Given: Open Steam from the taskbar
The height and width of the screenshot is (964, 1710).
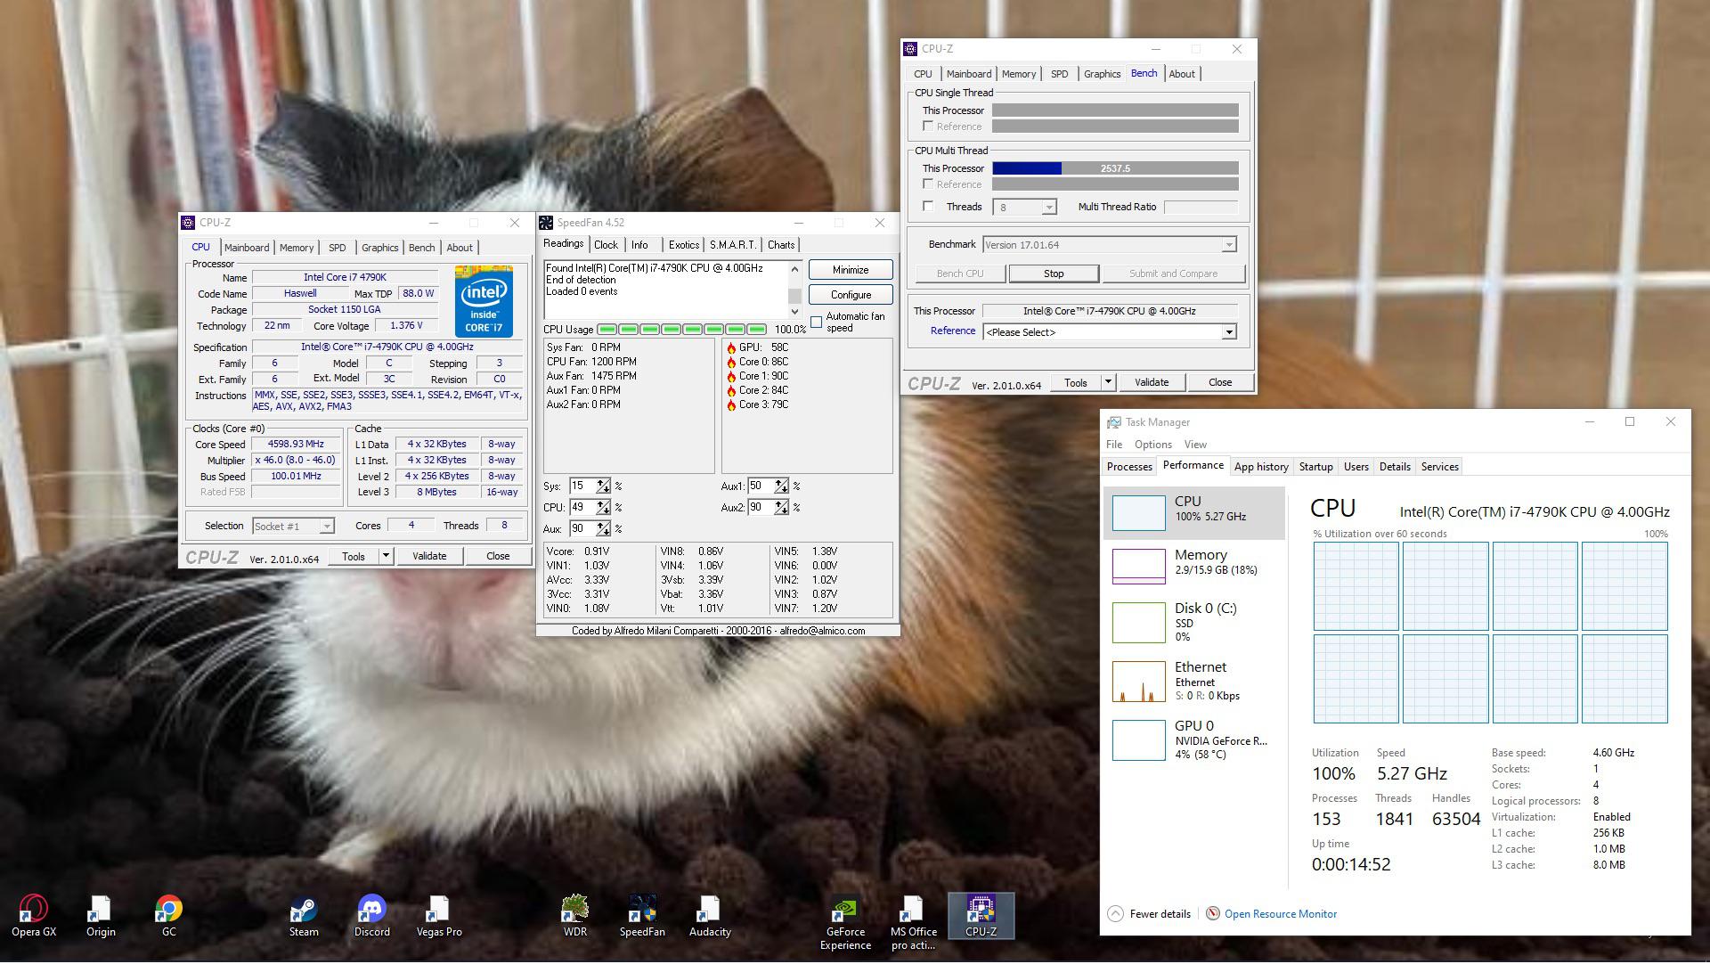Looking at the screenshot, I should [x=302, y=911].
